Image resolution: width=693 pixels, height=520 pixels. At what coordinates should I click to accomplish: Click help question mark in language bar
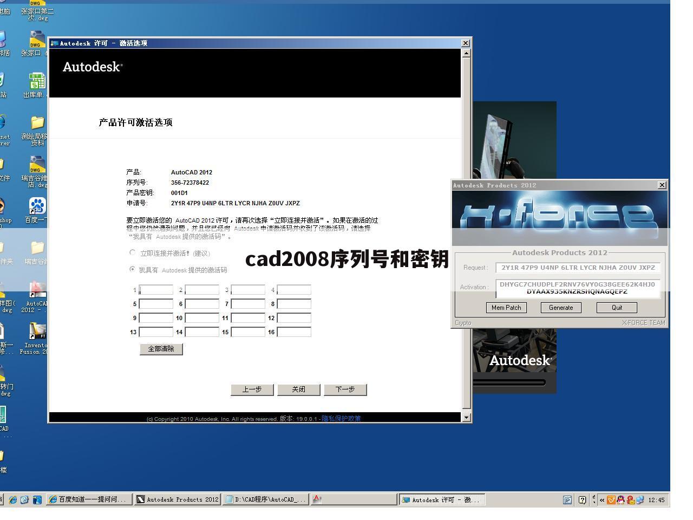[x=582, y=500]
